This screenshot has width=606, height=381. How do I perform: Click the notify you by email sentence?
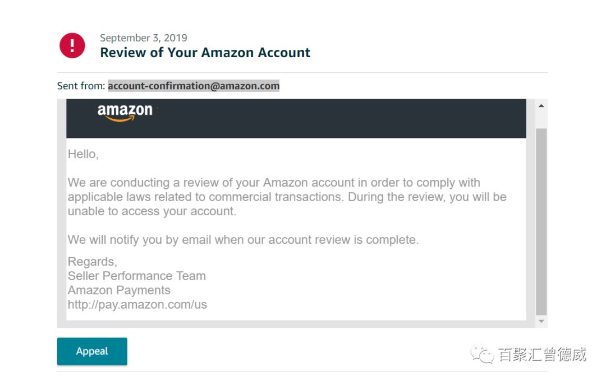pos(243,240)
